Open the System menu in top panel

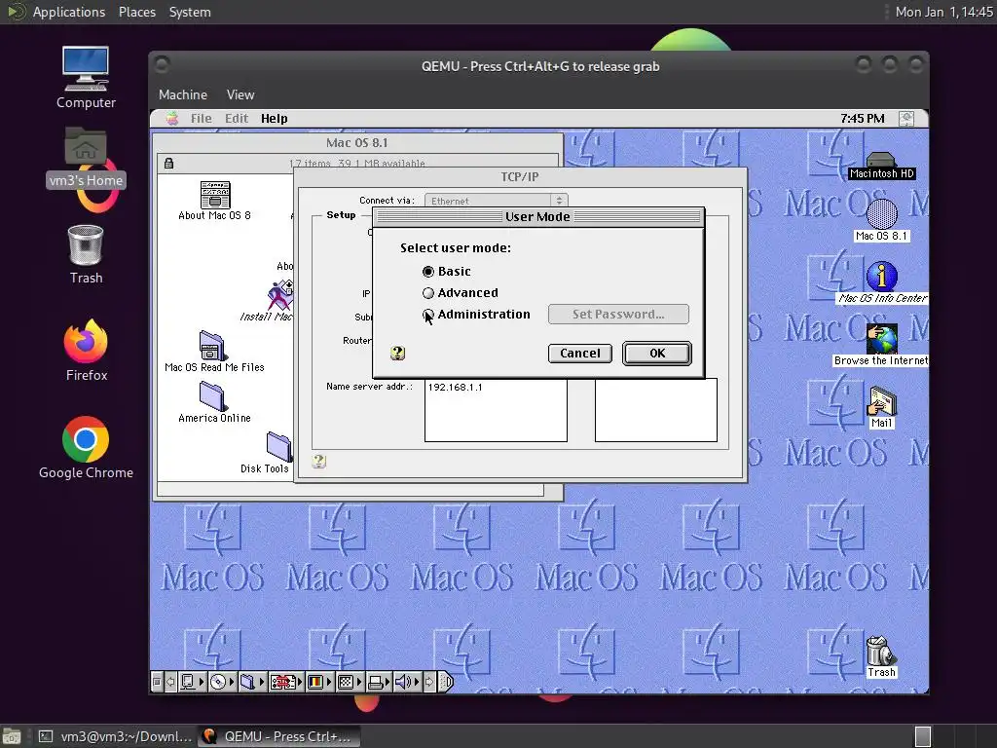tap(190, 12)
